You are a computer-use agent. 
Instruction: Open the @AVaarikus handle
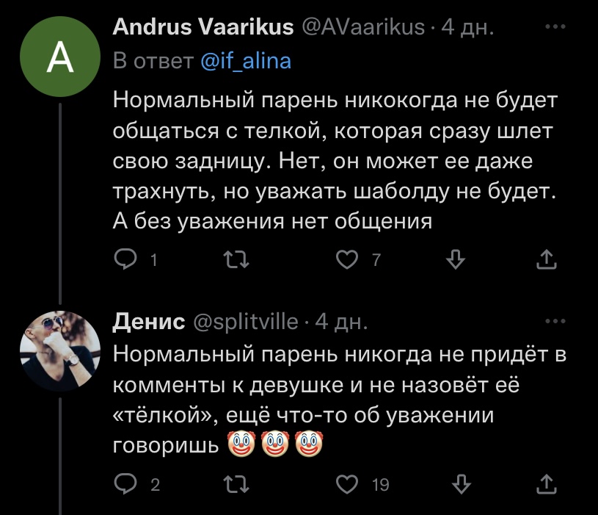(x=363, y=29)
